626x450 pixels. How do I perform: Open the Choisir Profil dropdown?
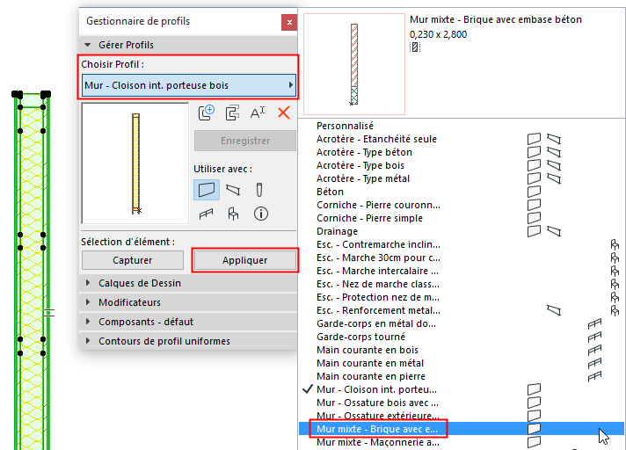pyautogui.click(x=189, y=85)
